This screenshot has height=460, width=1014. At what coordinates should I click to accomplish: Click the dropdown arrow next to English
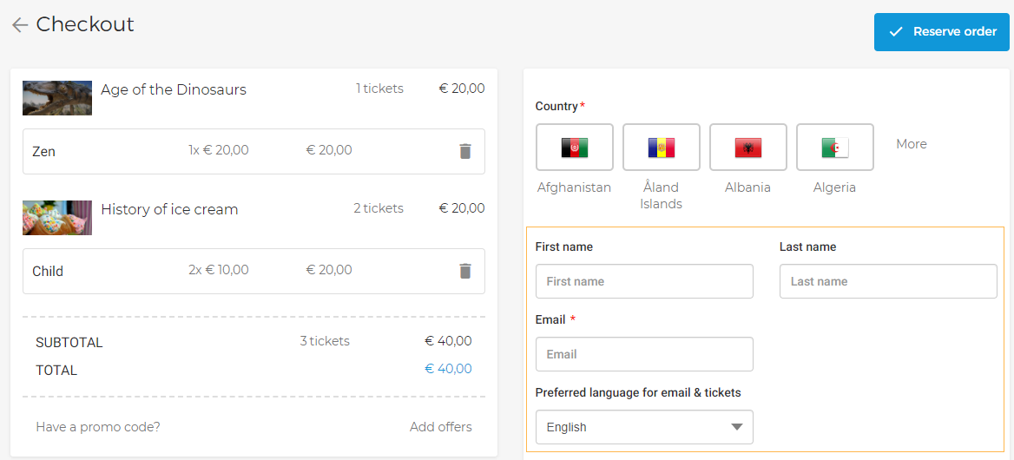pyautogui.click(x=737, y=427)
